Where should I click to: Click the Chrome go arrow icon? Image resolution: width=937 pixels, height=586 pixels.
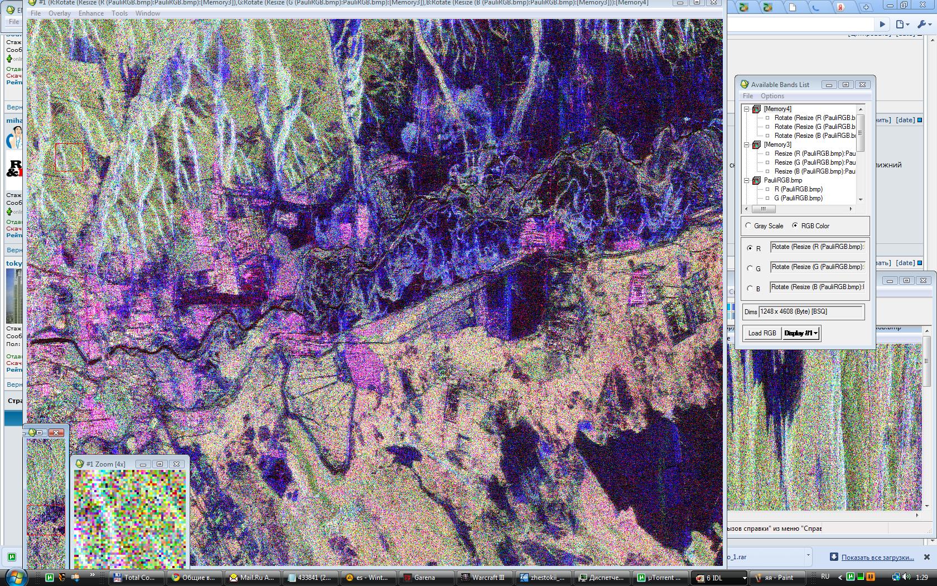pos(882,24)
